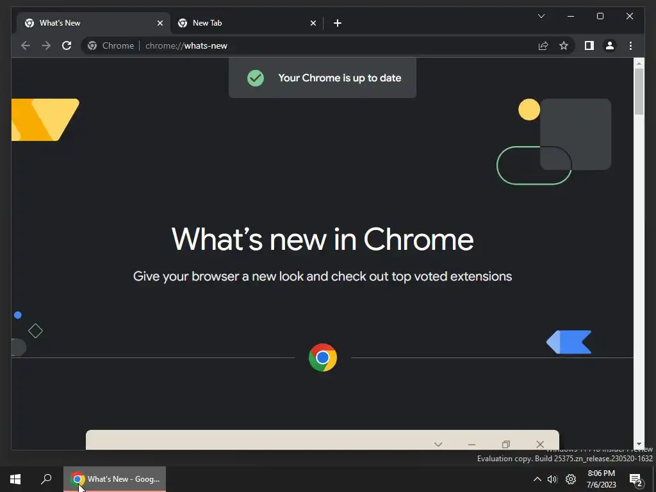Show hidden system tray icons

(x=537, y=479)
